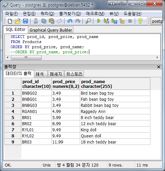165x171 pixels.
Task: Click cell BNBG01
Action: pyautogui.click(x=36, y=99)
